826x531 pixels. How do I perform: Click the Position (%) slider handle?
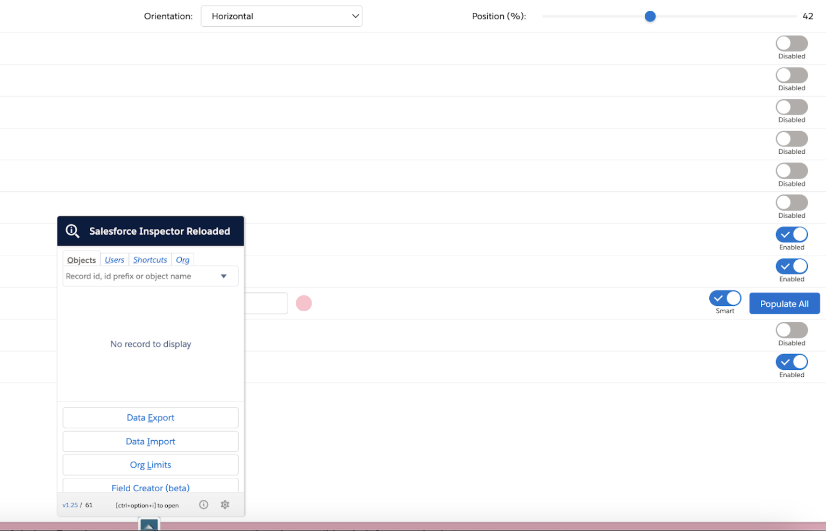(x=650, y=16)
